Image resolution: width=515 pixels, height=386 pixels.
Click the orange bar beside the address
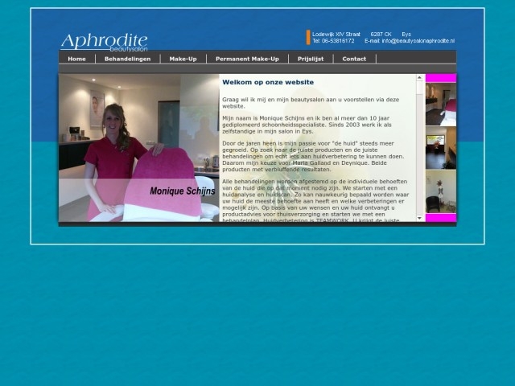pyautogui.click(x=307, y=37)
